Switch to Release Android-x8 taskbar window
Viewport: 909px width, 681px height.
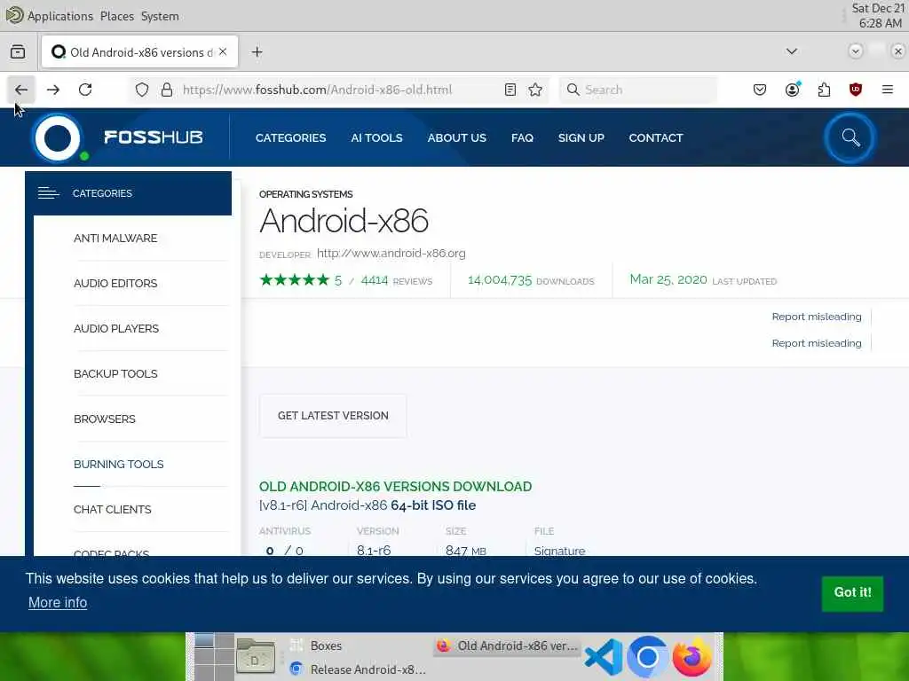click(x=358, y=669)
